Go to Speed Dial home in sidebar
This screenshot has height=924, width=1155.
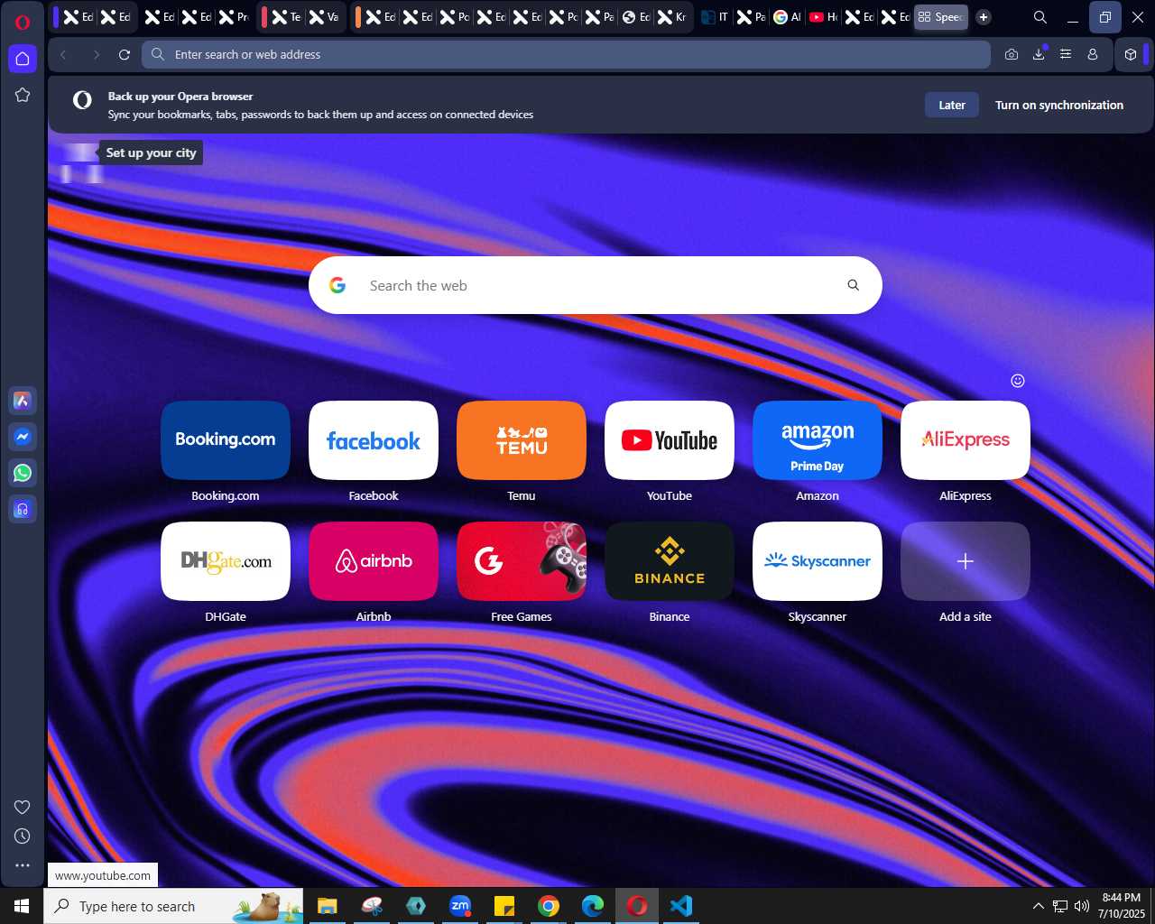pos(23,59)
